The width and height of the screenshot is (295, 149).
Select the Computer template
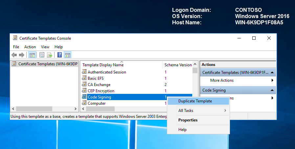97,103
